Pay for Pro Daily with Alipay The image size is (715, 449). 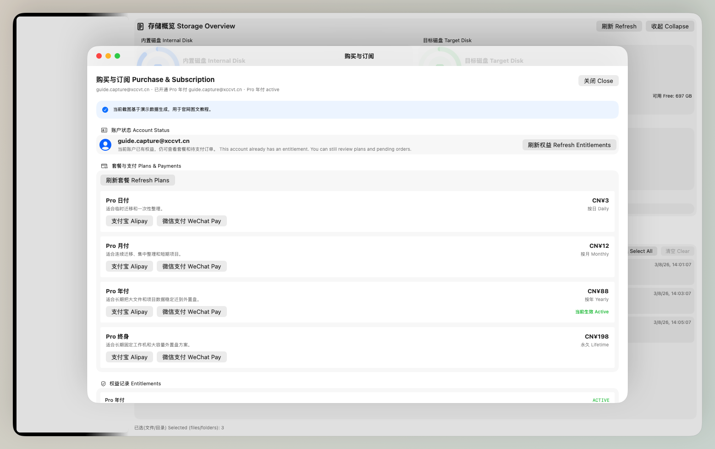(129, 221)
